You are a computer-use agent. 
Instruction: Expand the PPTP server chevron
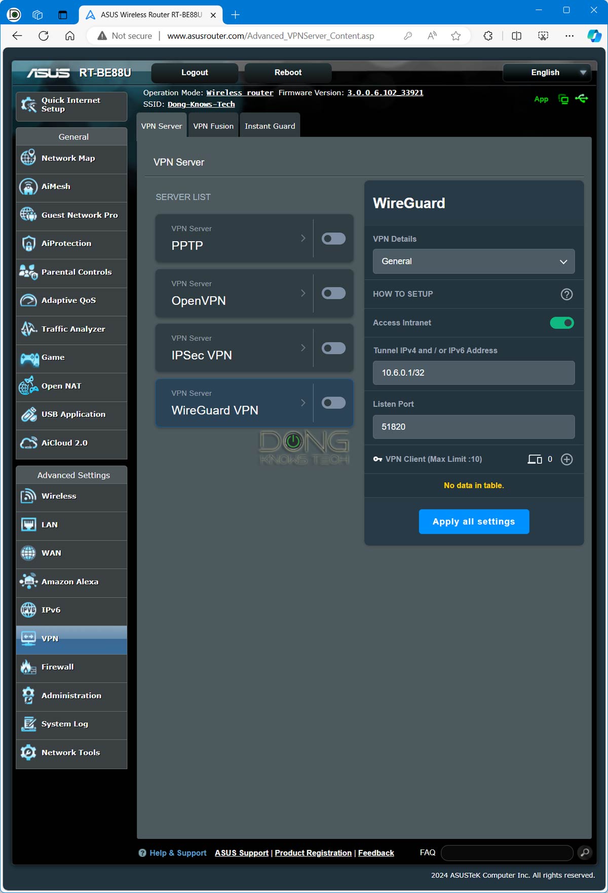tap(303, 238)
